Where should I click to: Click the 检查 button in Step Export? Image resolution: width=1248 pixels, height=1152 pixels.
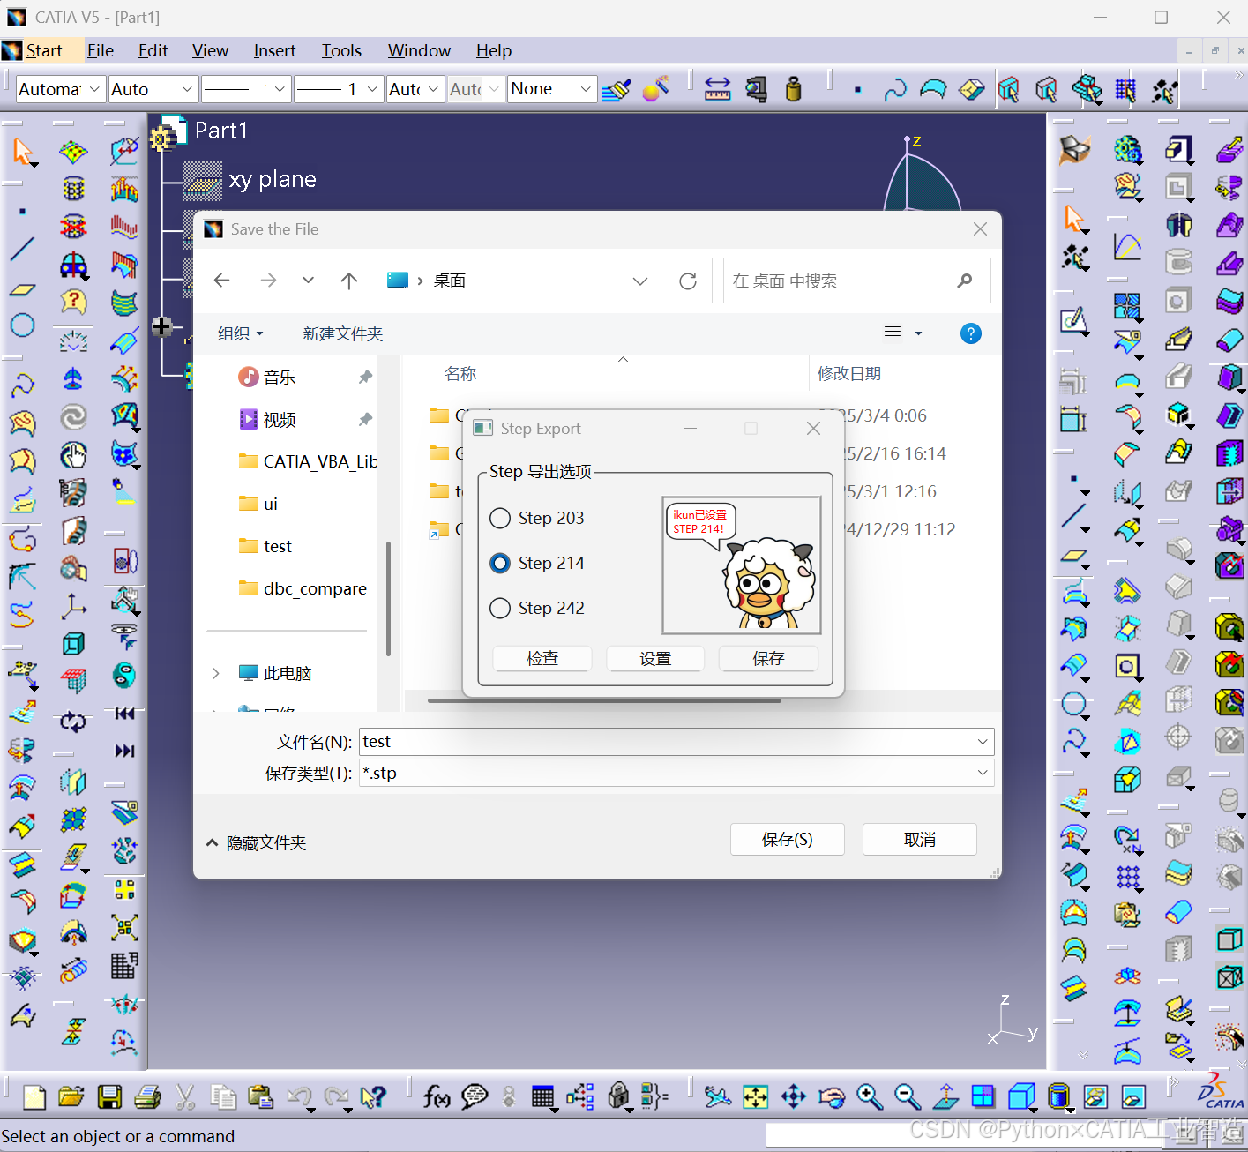click(542, 658)
